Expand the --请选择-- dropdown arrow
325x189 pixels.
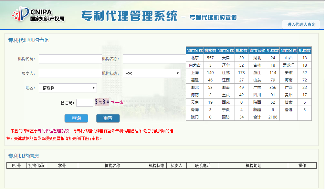(x=94, y=88)
